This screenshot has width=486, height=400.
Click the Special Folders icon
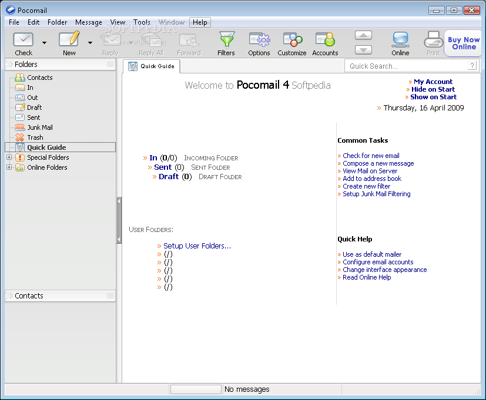tap(20, 157)
